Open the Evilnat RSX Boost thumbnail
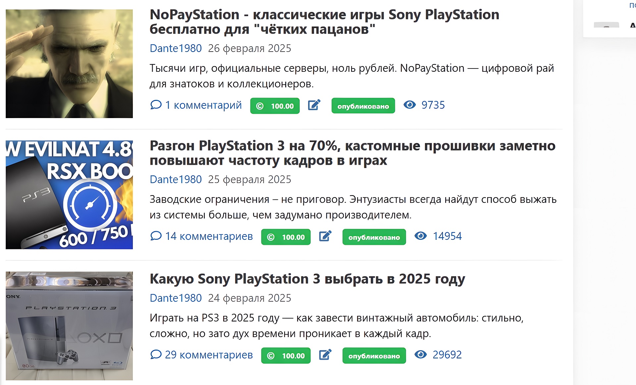636x385 pixels. [69, 194]
